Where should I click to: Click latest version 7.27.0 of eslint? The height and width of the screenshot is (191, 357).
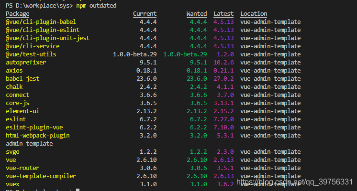(x=223, y=119)
